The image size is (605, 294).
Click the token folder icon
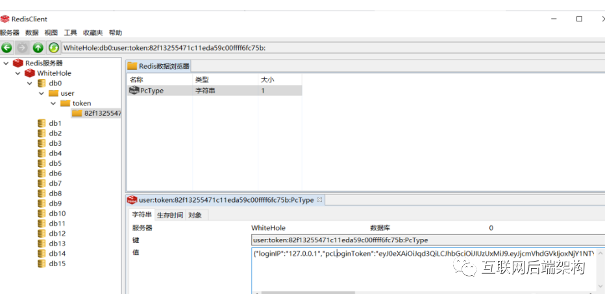coord(65,103)
